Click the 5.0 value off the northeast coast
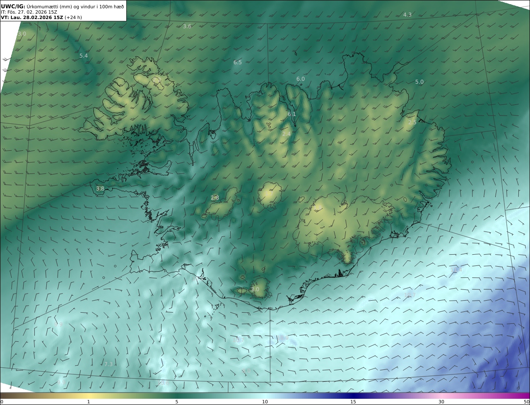 [x=419, y=82]
